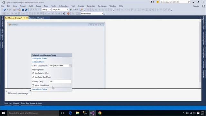Select the splashScreenManager1 component in tray
This screenshot has width=206, height=116.
[19, 93]
